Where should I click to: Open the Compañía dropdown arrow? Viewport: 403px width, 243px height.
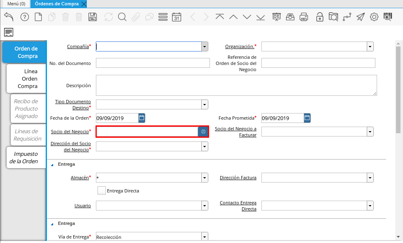[x=205, y=47]
